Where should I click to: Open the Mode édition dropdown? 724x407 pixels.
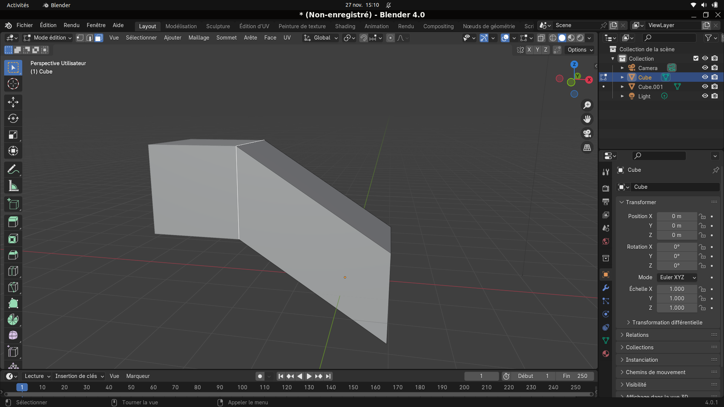pos(48,38)
